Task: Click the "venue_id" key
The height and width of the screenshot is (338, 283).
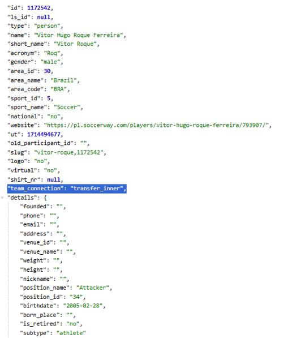Action: pyautogui.click(x=36, y=243)
